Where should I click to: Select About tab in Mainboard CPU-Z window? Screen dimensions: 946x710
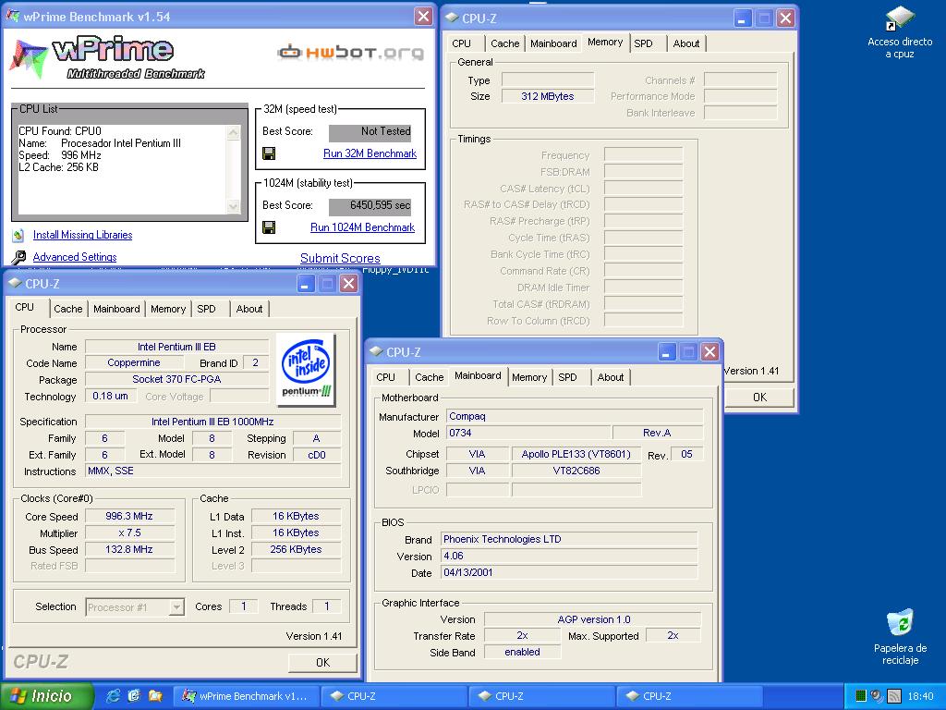611,377
